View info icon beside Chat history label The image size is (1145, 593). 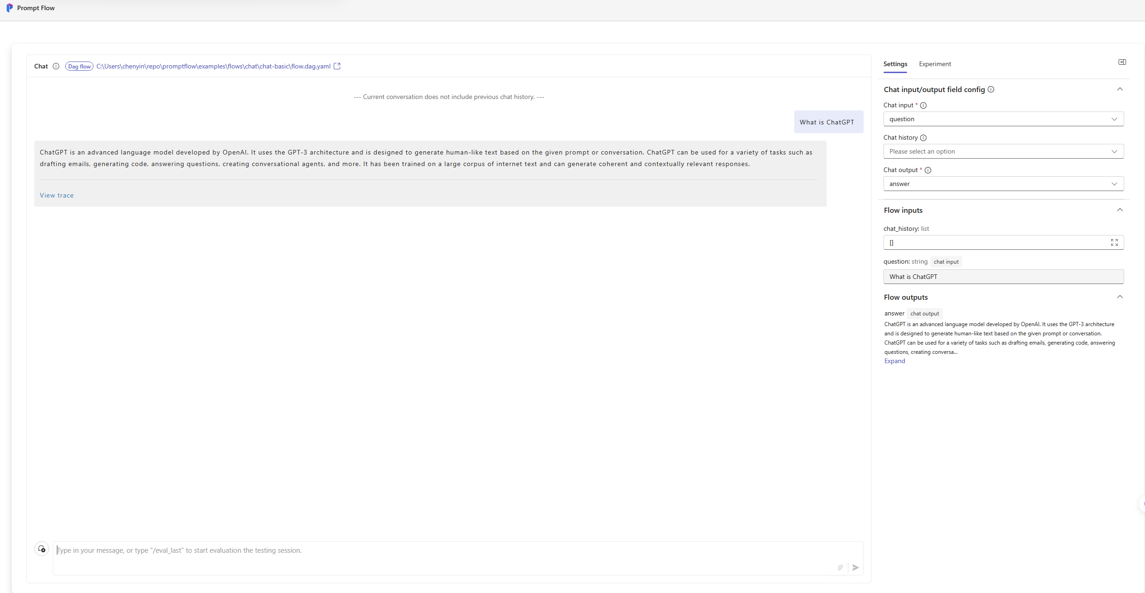[923, 138]
